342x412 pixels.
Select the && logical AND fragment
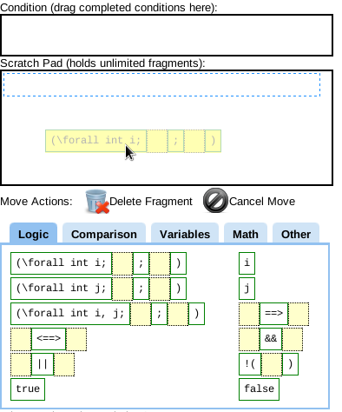point(271,339)
